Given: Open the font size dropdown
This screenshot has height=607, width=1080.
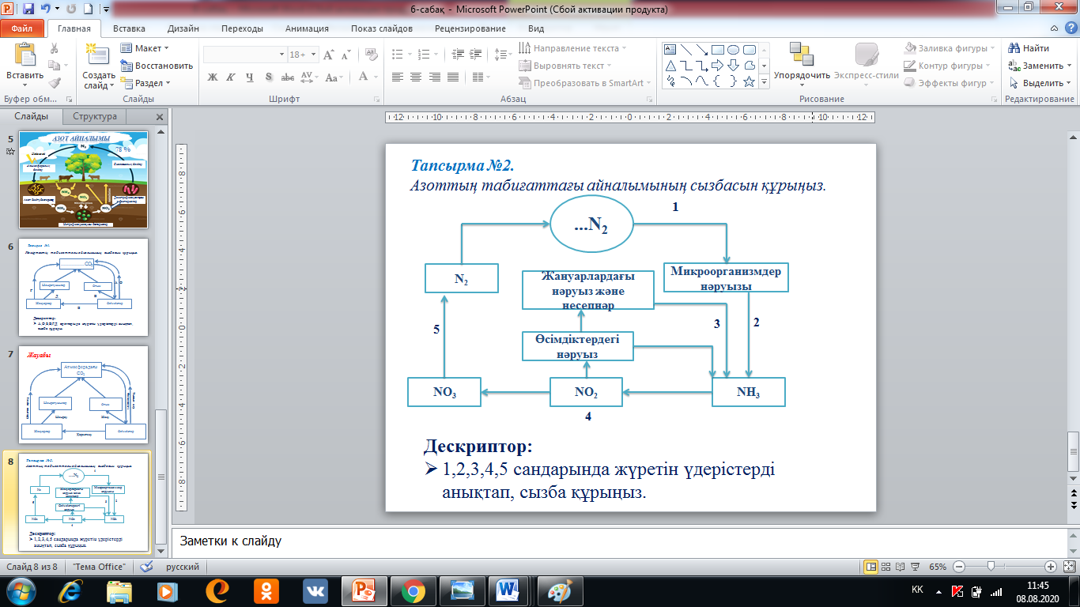Looking at the screenshot, I should click(314, 55).
